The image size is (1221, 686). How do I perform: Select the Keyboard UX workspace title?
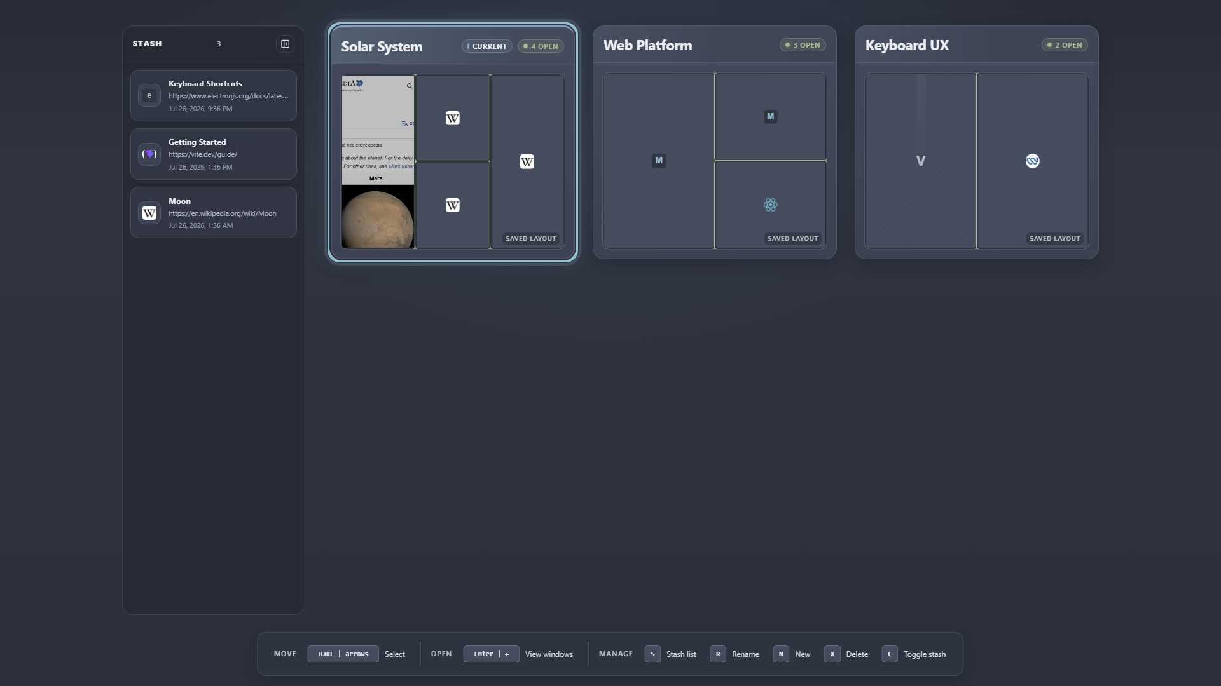click(907, 45)
